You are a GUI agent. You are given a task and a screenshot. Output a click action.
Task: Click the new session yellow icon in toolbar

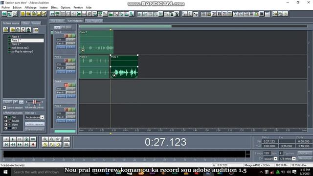coord(23,14)
